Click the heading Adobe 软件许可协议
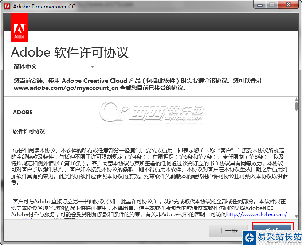Image resolution: width=302 pixels, height=245 pixels. 69,52
